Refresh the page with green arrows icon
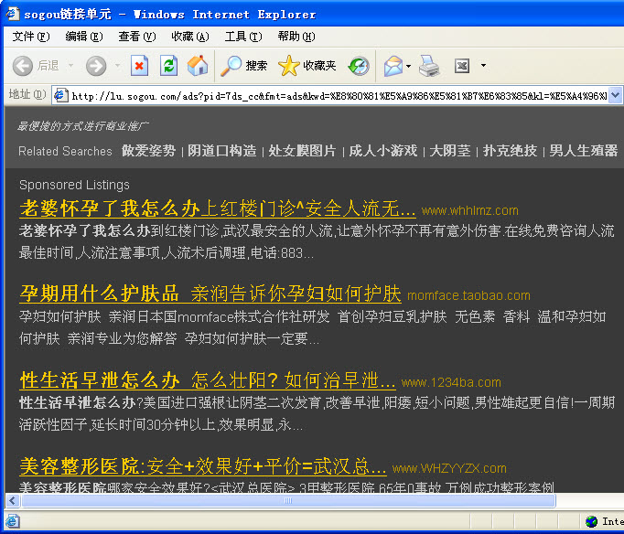Image resolution: width=624 pixels, height=534 pixels. tap(168, 66)
